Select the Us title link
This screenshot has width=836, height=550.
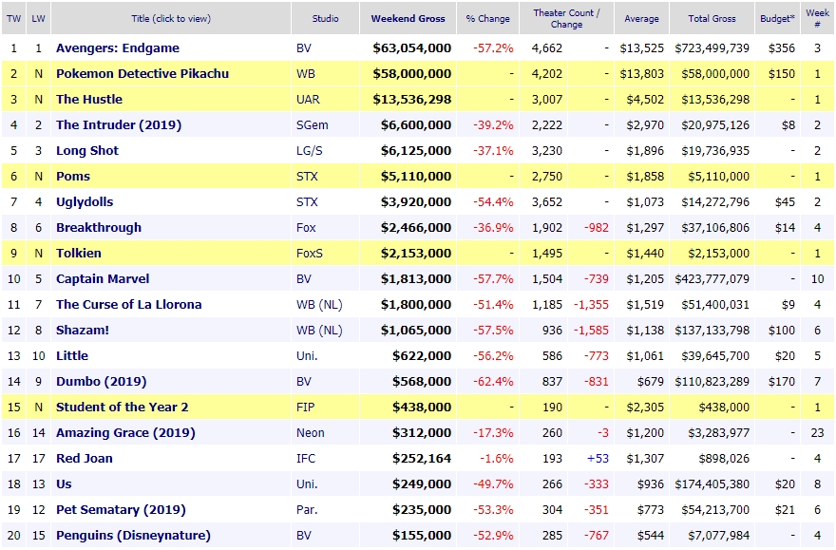tap(64, 484)
